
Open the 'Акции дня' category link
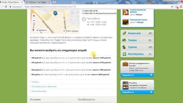point(134,33)
